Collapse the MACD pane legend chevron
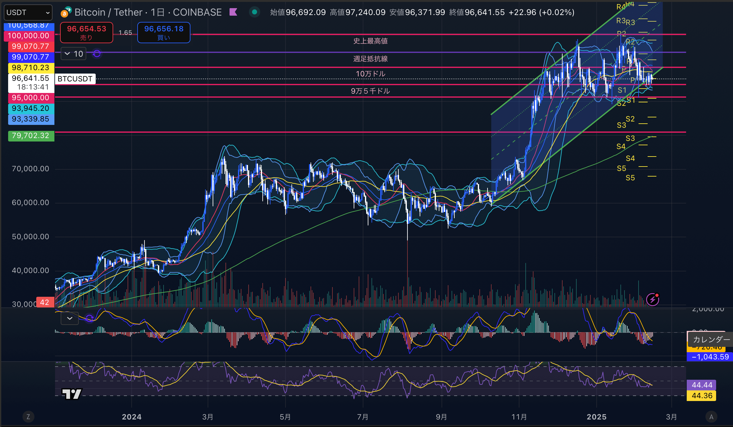733x427 pixels. click(x=70, y=318)
